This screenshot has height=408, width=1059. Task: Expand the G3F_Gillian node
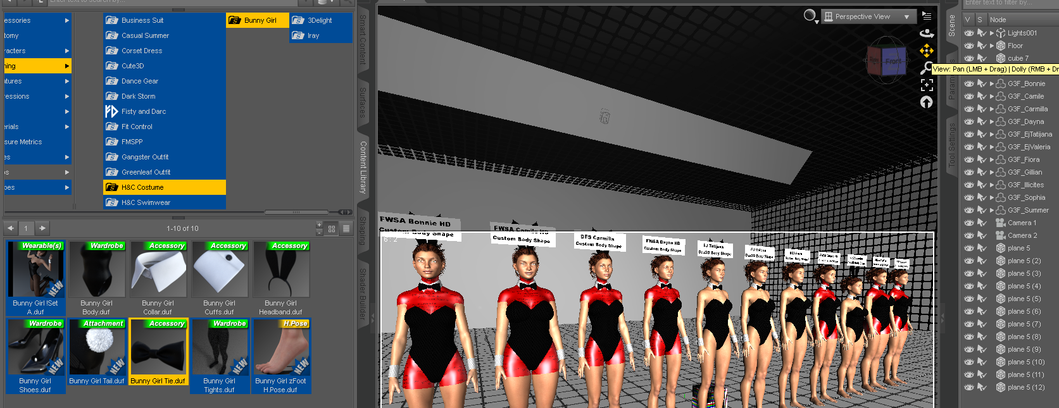pos(992,172)
